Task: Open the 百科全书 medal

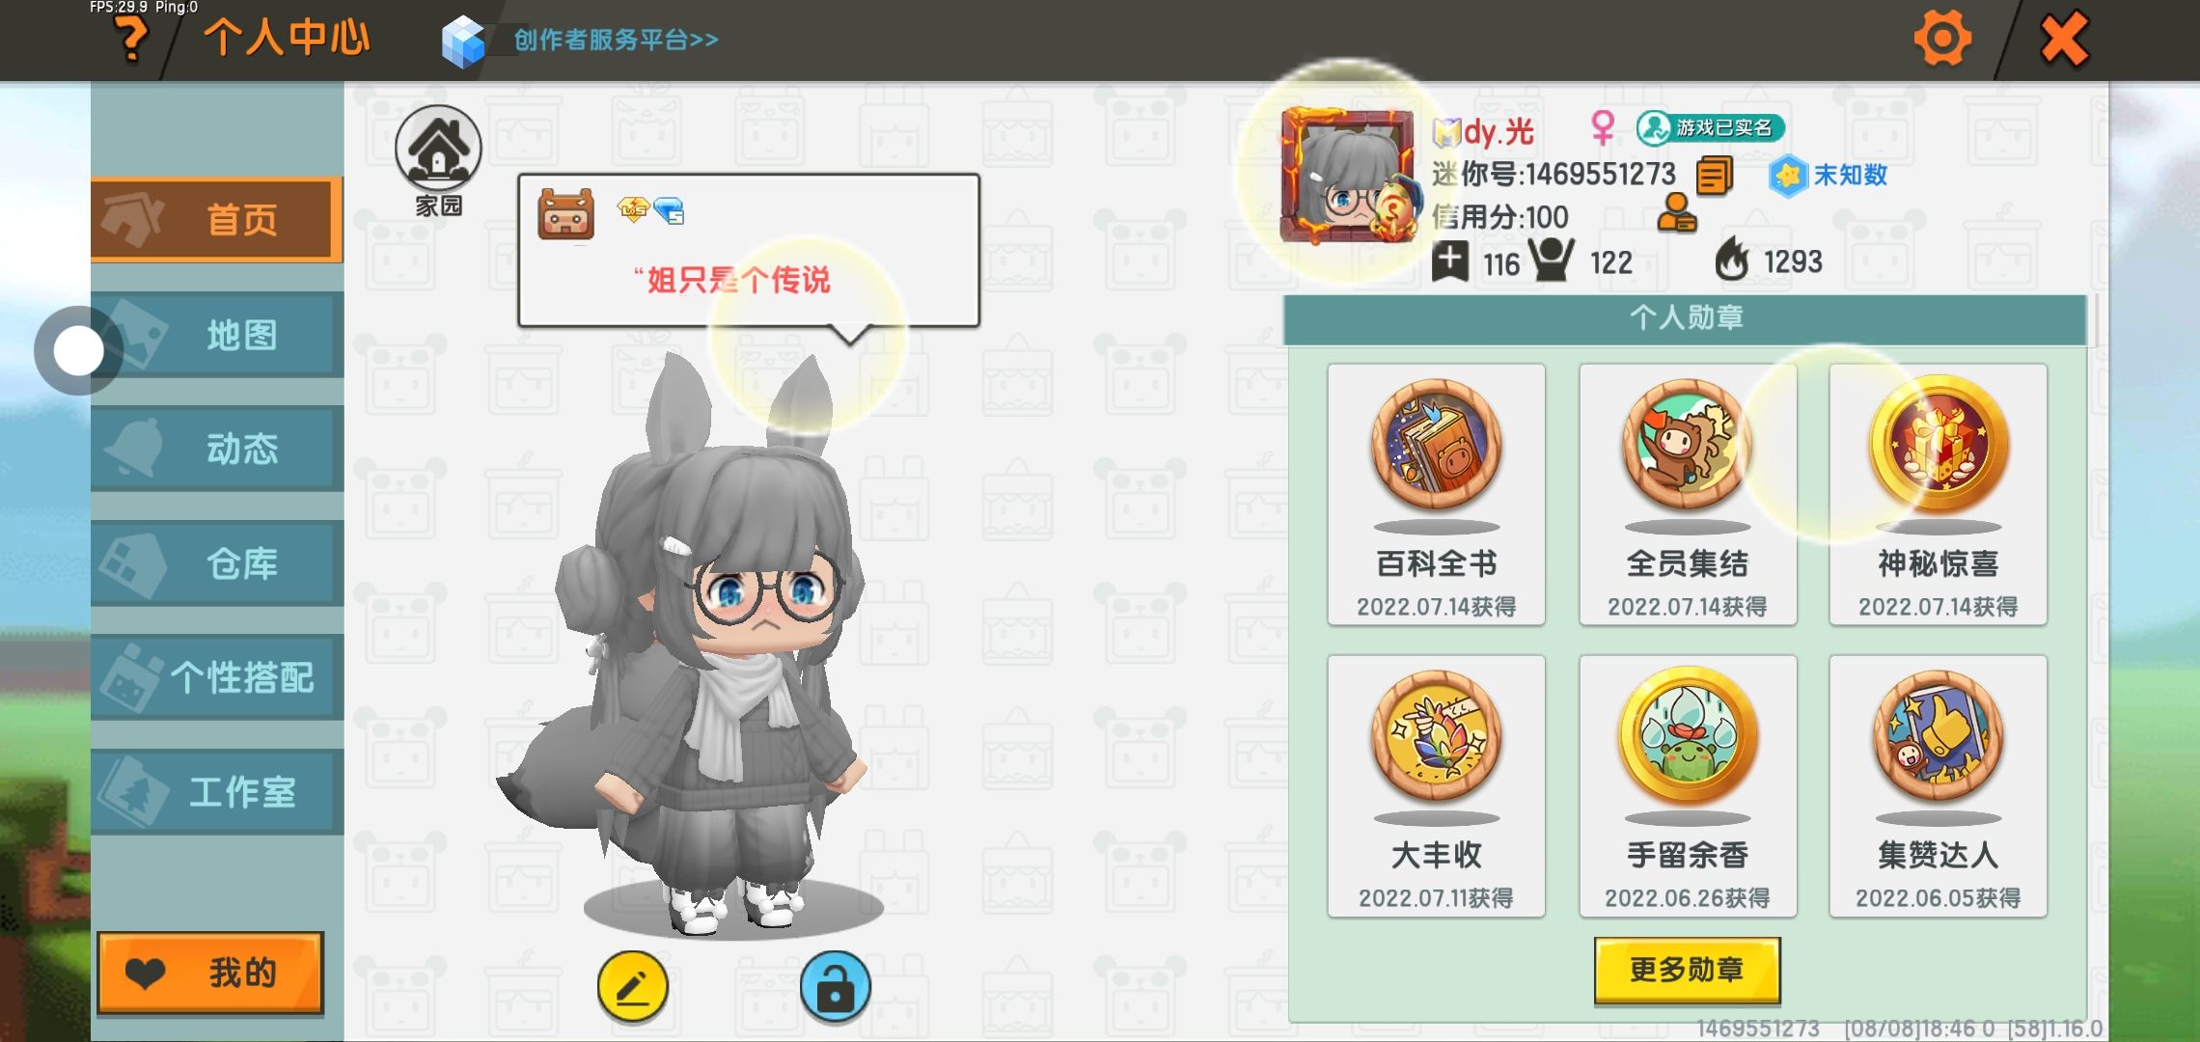Action: pyautogui.click(x=1437, y=495)
